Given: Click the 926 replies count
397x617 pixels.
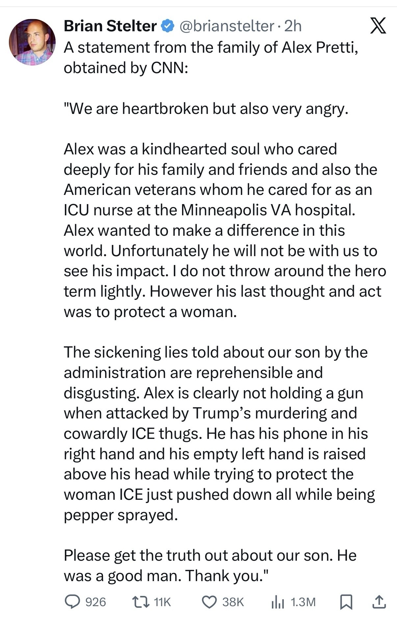Looking at the screenshot, I should click(95, 602).
